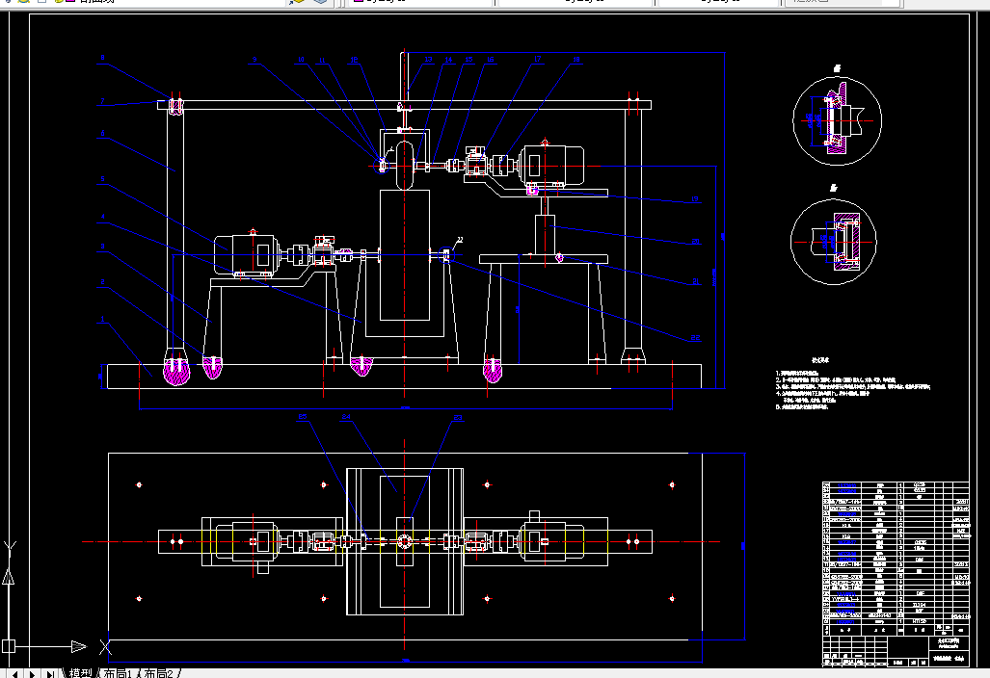990x678 pixels.
Task: Select the upper circular detail view
Action: [837, 120]
